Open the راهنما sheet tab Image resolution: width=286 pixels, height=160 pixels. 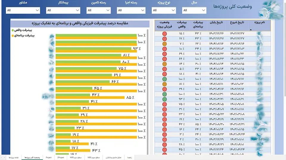point(130,157)
